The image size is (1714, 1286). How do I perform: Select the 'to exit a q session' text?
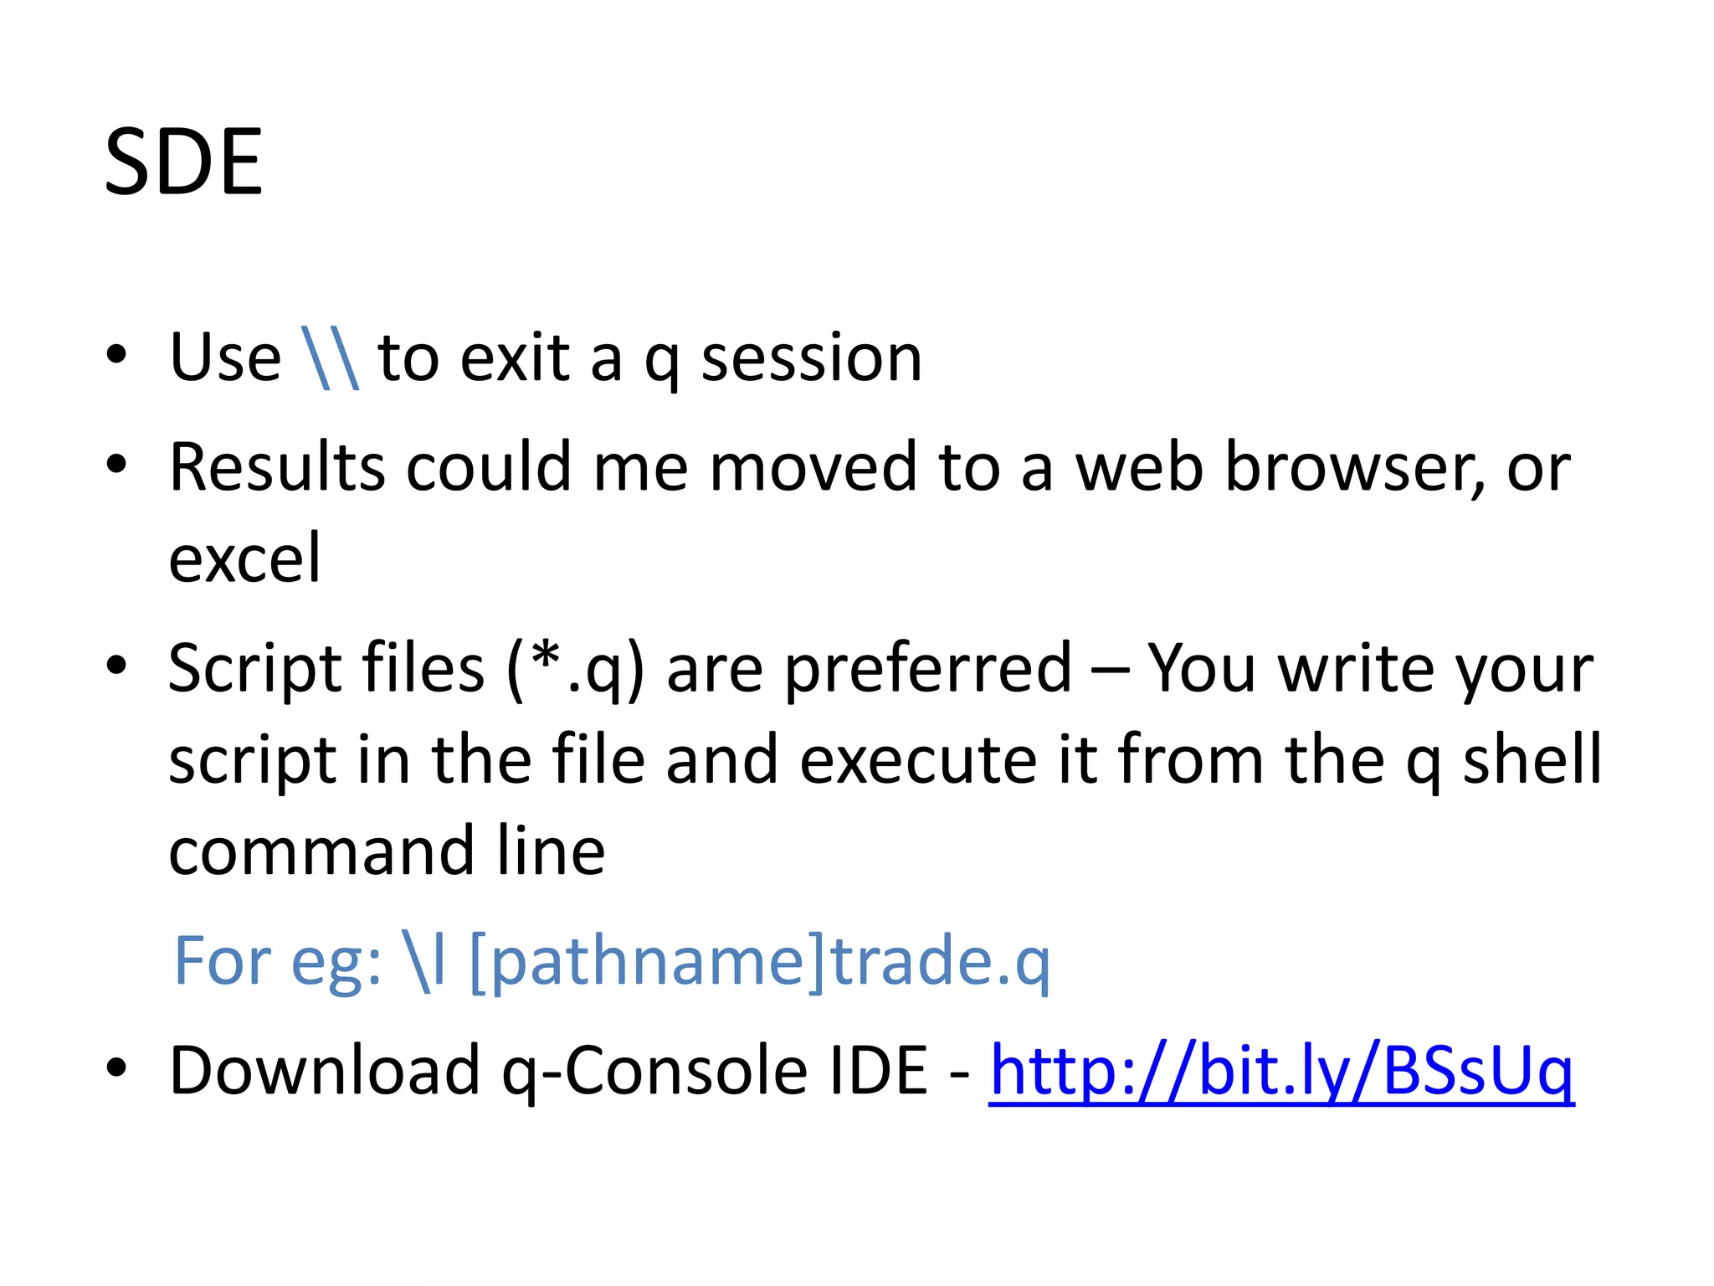click(x=649, y=360)
